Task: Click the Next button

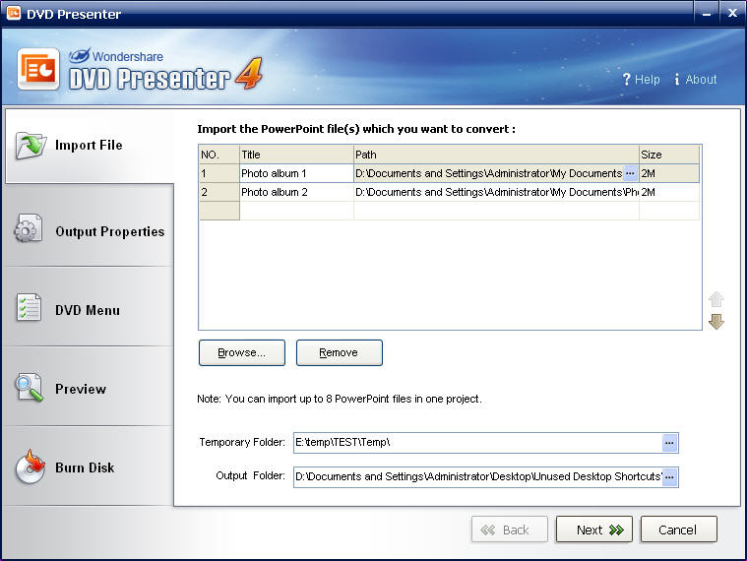Action: click(x=594, y=530)
